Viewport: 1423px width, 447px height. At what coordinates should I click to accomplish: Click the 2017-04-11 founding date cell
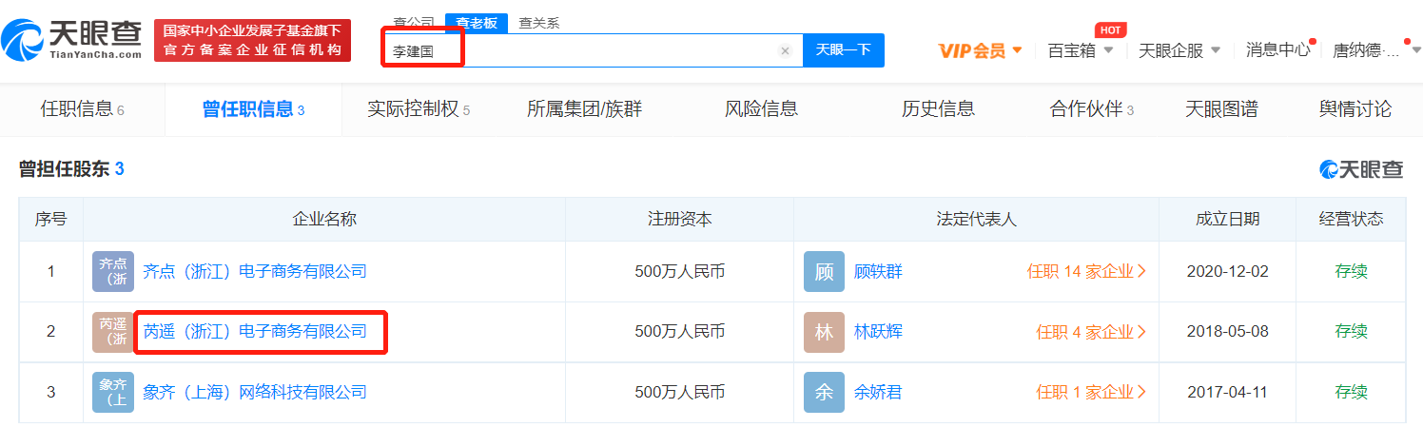1227,392
